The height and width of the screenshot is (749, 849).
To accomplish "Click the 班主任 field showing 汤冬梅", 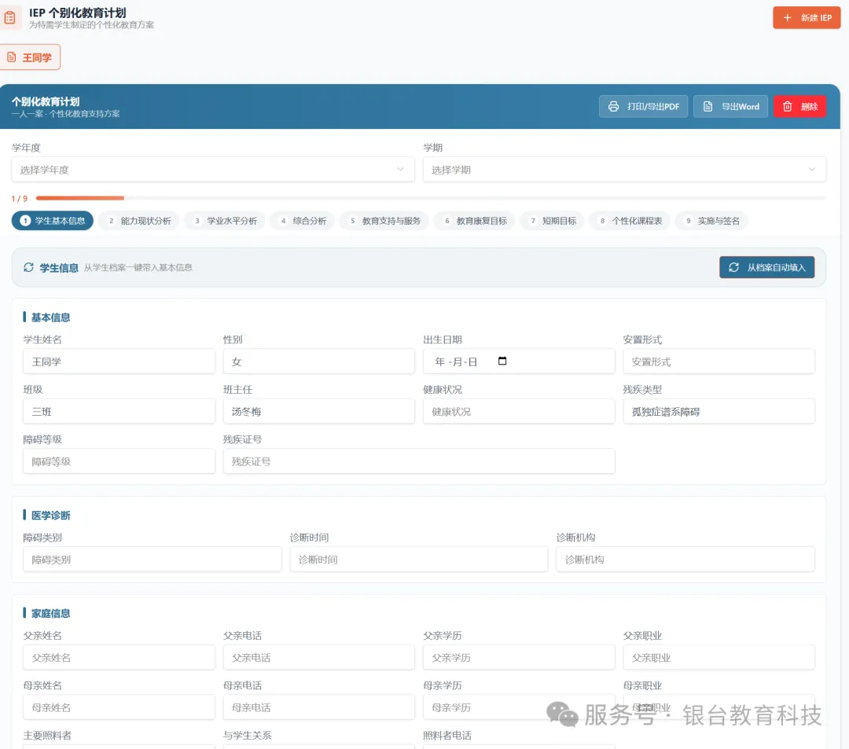I will (x=319, y=411).
